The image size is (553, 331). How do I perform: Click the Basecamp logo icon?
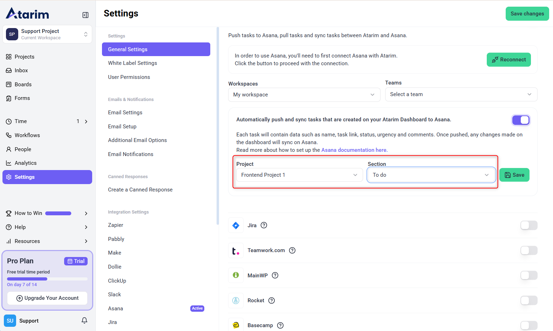[x=236, y=325]
